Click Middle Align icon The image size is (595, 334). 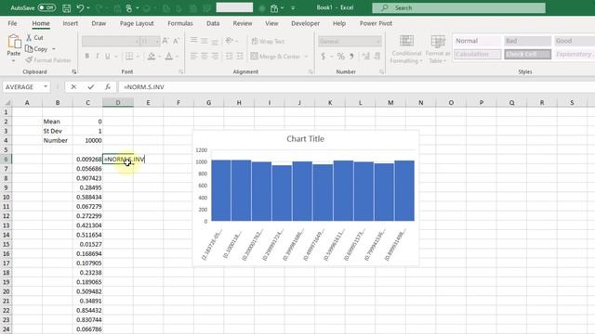(x=205, y=41)
